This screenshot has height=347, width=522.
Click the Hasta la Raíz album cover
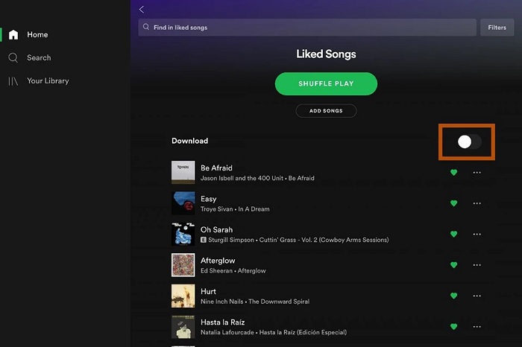[183, 326]
